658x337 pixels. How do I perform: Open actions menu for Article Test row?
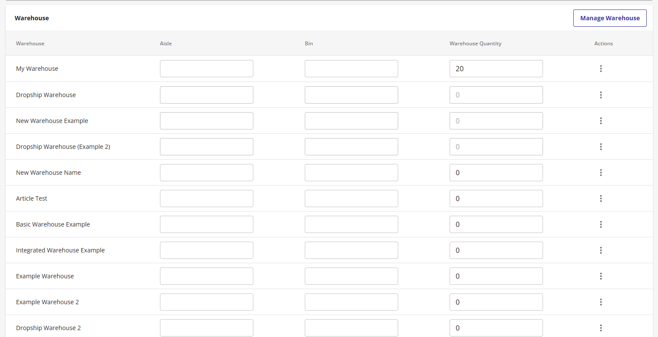pos(601,198)
